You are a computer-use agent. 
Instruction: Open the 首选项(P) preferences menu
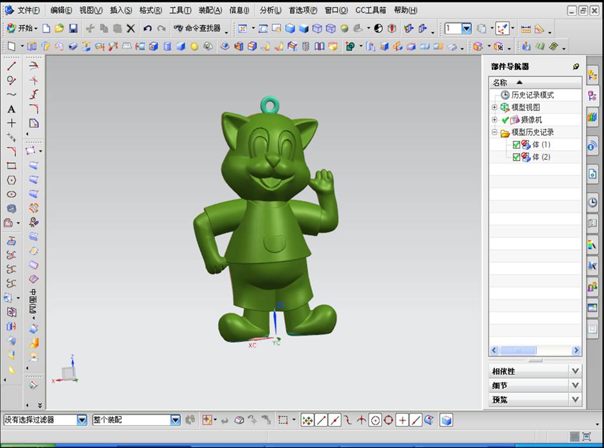[303, 11]
